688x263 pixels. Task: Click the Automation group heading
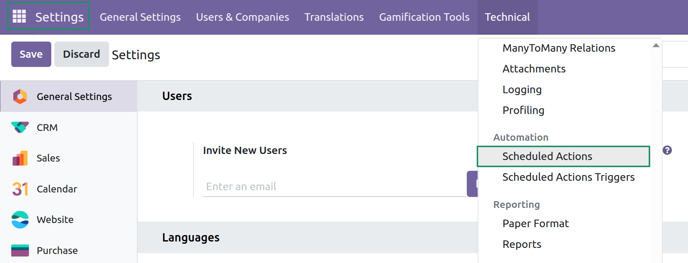coord(521,137)
